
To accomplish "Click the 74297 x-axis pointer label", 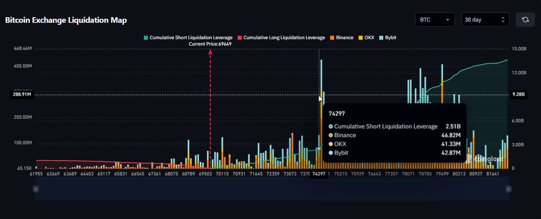I will (319, 173).
